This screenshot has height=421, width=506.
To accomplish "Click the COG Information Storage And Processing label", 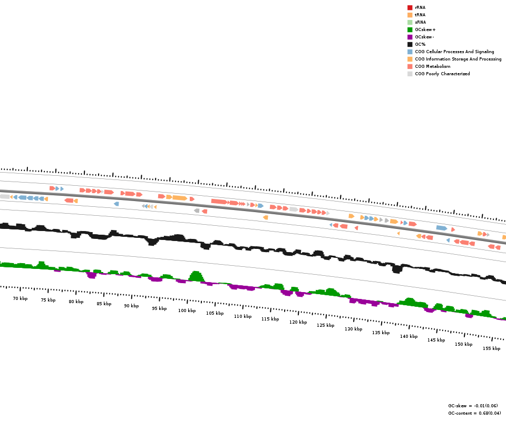I will [x=458, y=59].
